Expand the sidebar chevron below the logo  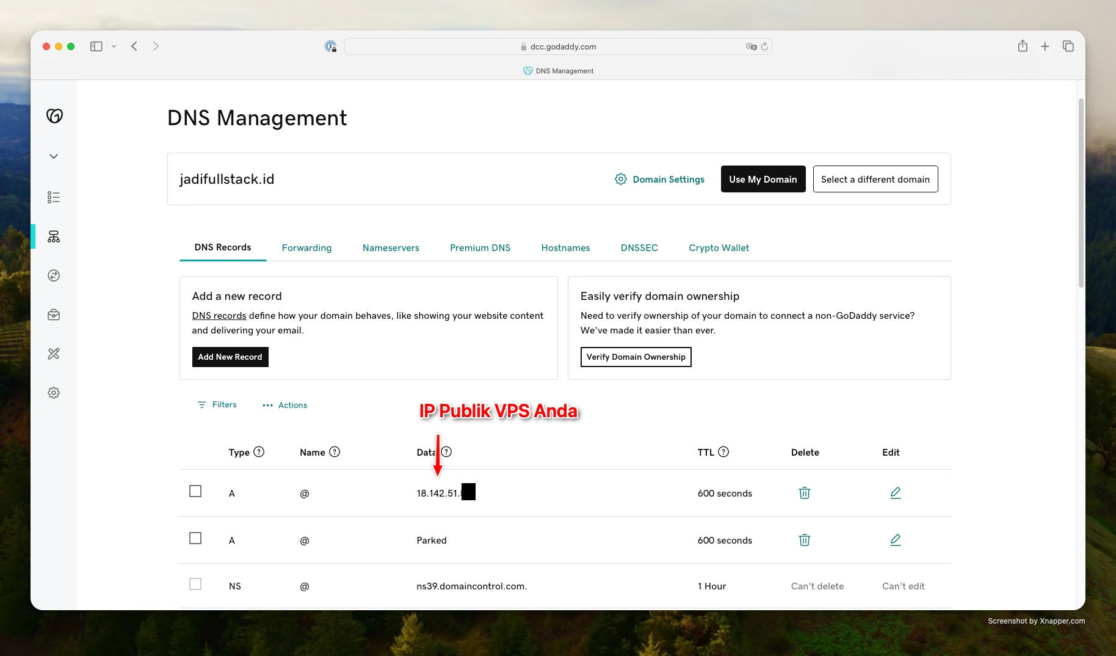54,156
